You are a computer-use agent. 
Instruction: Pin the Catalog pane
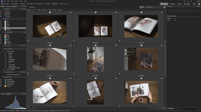point(23,6)
